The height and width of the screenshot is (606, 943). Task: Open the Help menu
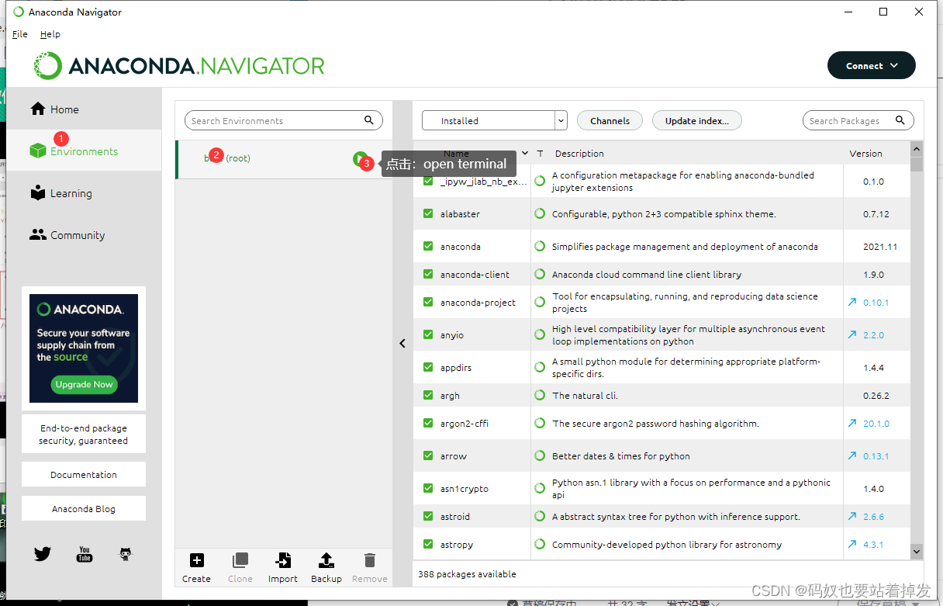coord(50,34)
